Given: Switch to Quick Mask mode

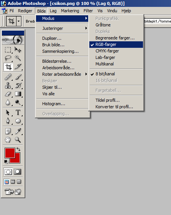Looking at the screenshot, I should (x=18, y=171).
